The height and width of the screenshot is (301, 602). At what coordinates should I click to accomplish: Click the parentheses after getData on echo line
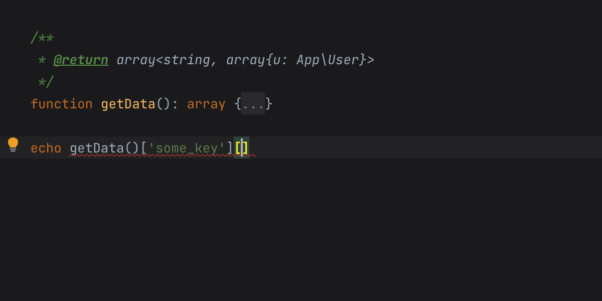click(132, 148)
